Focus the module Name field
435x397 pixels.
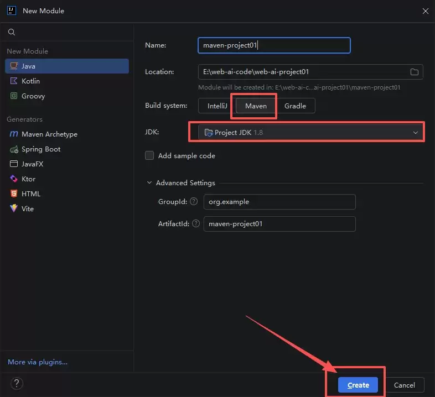[274, 45]
